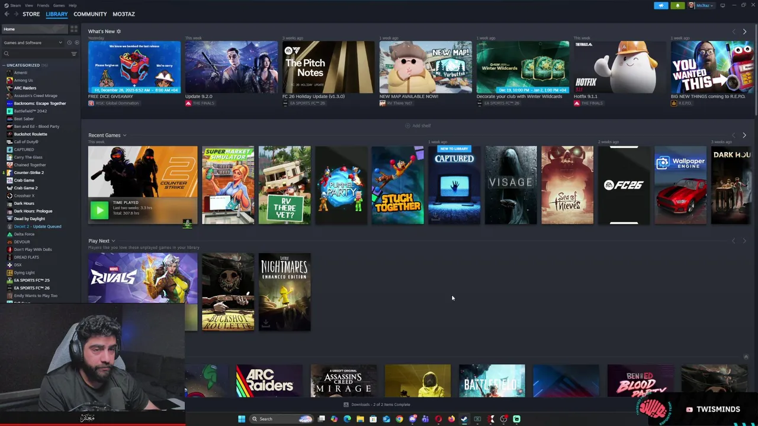Select the Wallpaper Engine cover
The width and height of the screenshot is (758, 426).
tap(680, 185)
